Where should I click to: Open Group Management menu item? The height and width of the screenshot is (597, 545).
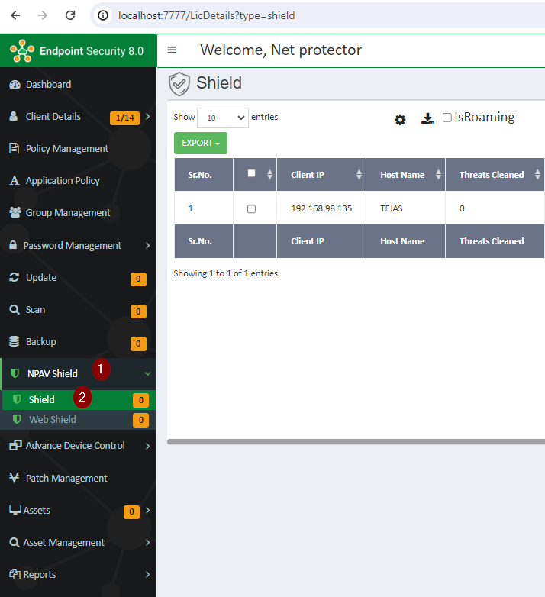pos(78,212)
